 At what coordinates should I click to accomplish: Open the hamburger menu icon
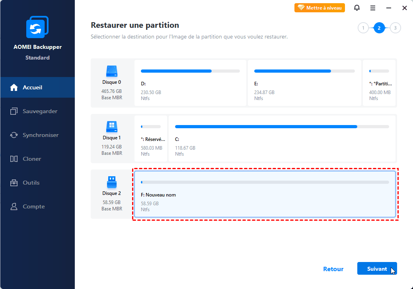[x=373, y=8]
